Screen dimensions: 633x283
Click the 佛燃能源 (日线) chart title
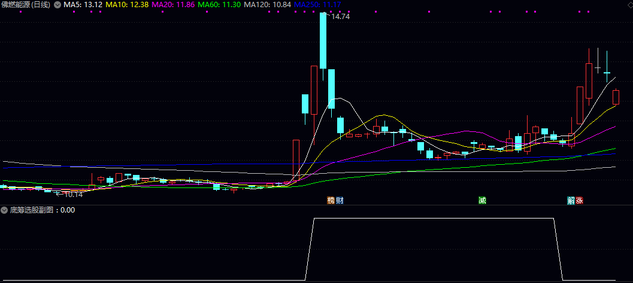point(26,5)
